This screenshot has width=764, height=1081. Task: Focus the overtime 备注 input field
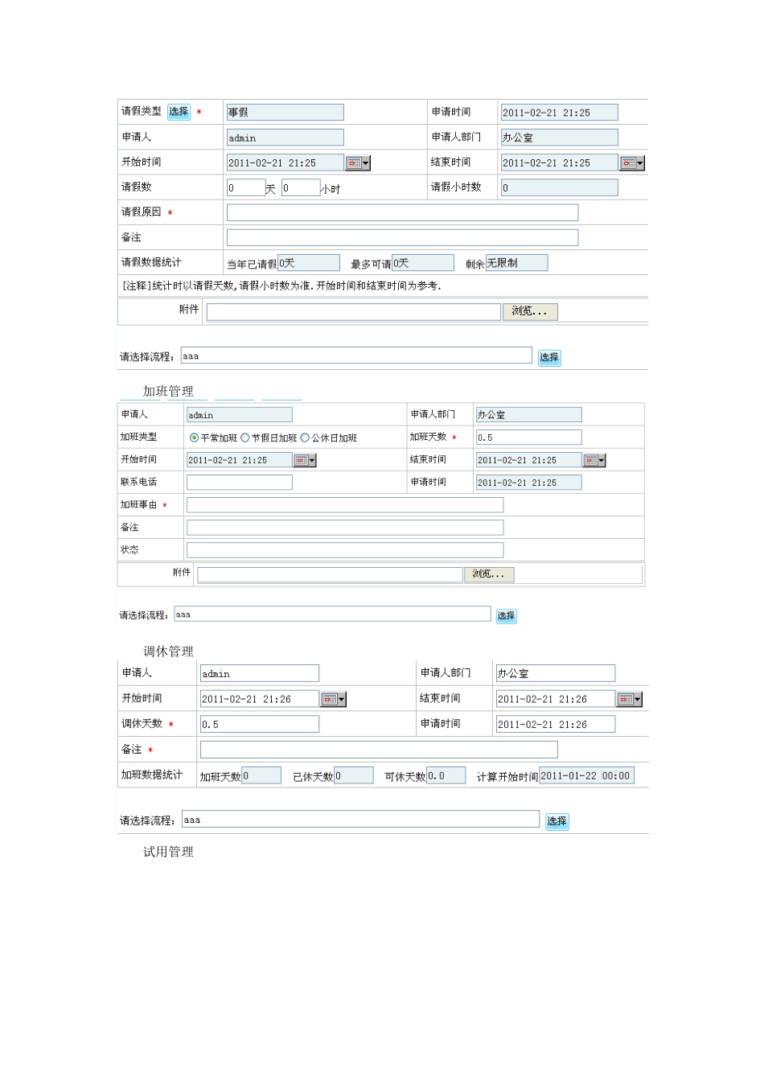[x=345, y=528]
